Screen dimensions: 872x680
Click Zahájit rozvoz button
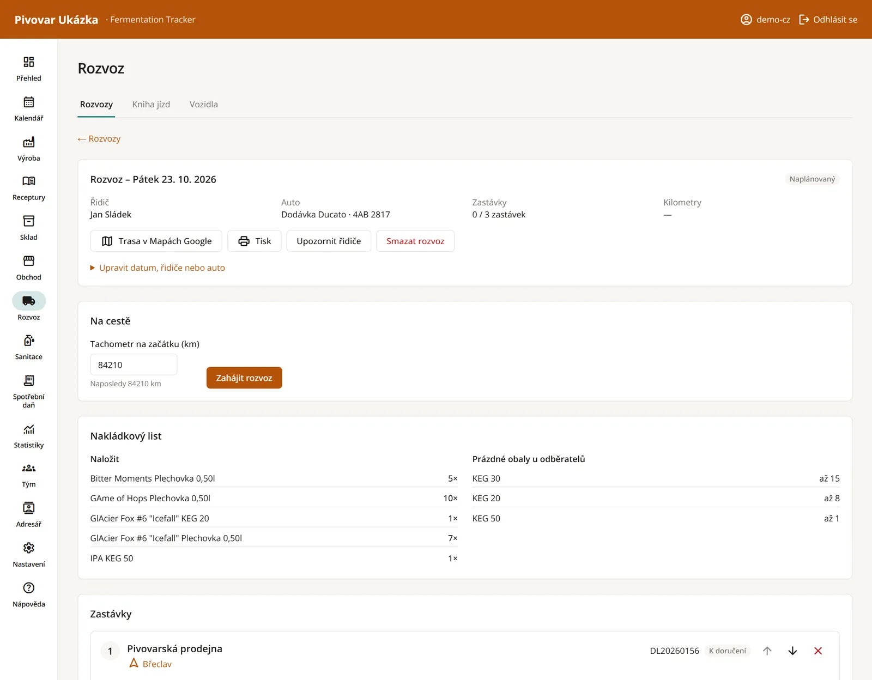tap(244, 378)
